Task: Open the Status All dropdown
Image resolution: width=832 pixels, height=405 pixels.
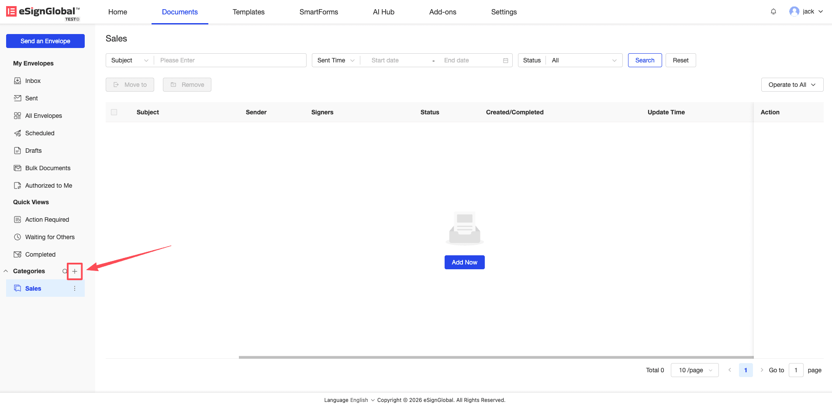Action: pyautogui.click(x=583, y=60)
